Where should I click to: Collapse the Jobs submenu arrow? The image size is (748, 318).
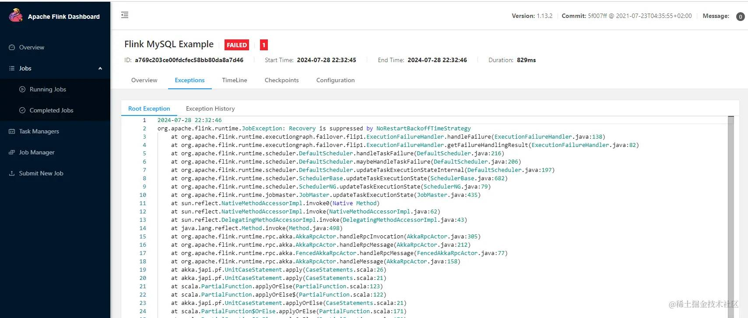click(100, 68)
